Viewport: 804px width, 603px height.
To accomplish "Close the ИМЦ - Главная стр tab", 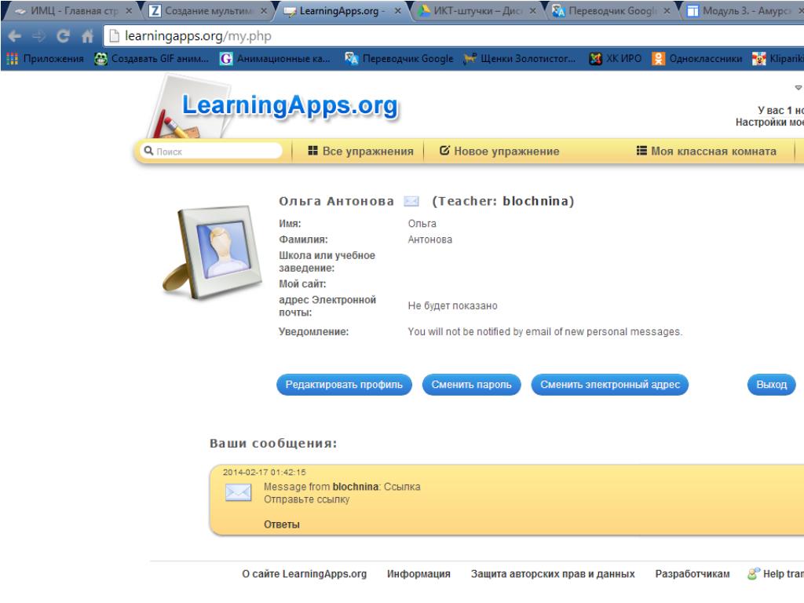I will coord(129,11).
